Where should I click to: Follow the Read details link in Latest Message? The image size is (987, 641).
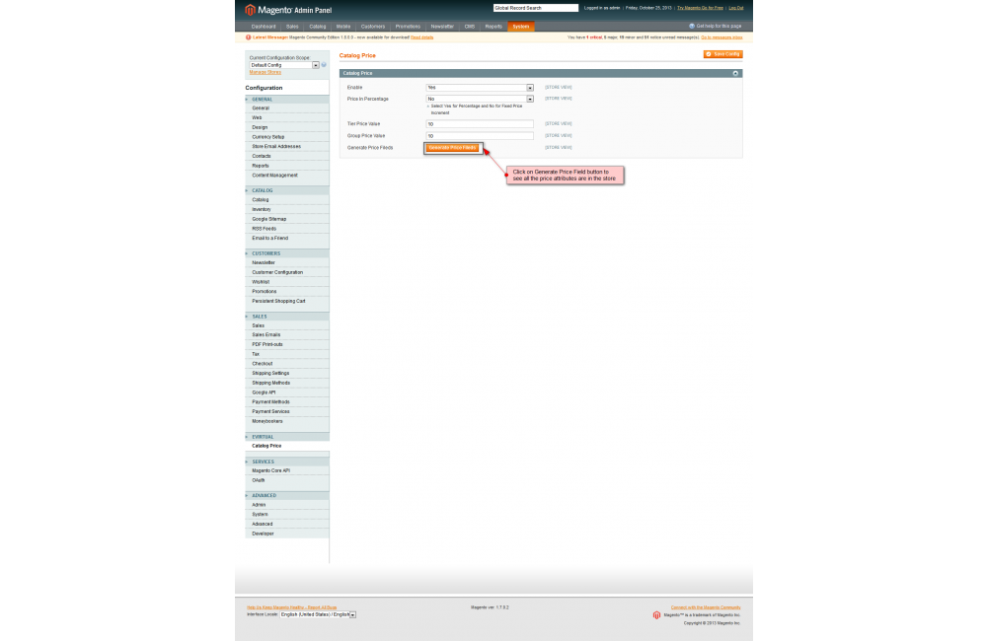click(x=421, y=37)
